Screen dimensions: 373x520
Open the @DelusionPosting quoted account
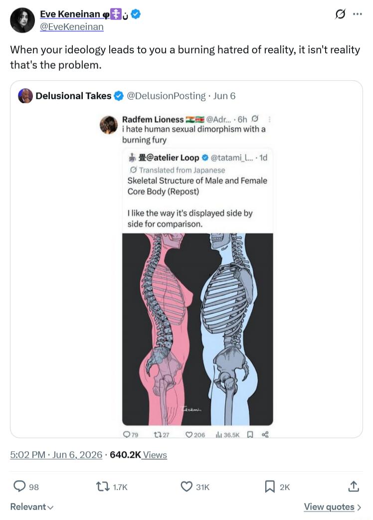[x=166, y=96]
